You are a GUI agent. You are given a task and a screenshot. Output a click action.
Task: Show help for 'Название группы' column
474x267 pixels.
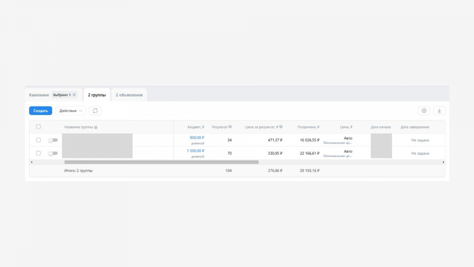click(x=96, y=127)
